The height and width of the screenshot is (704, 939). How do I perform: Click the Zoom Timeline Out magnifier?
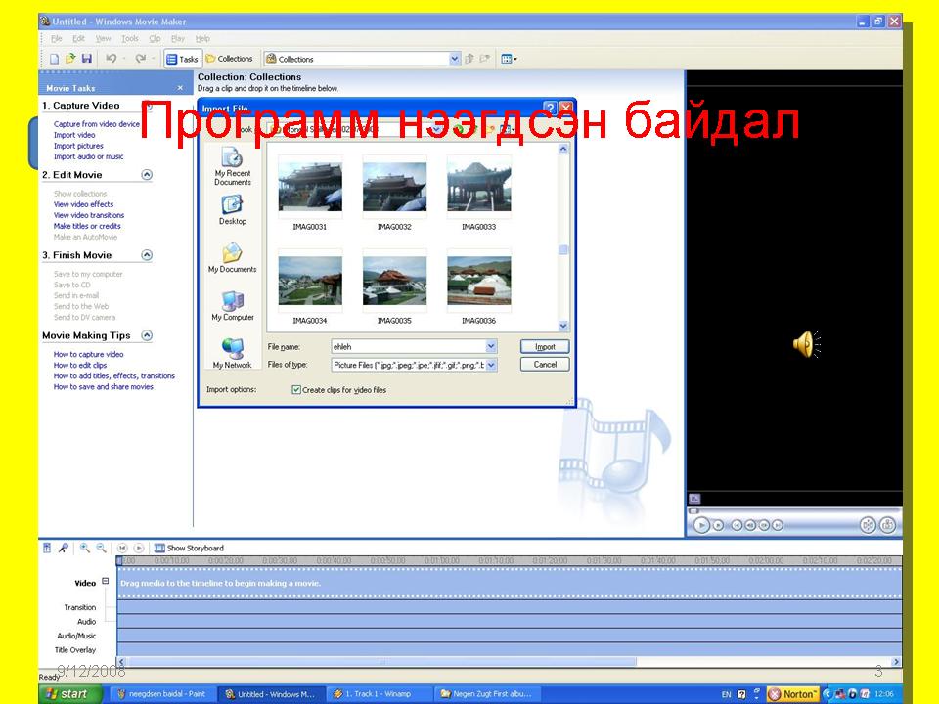pos(101,549)
